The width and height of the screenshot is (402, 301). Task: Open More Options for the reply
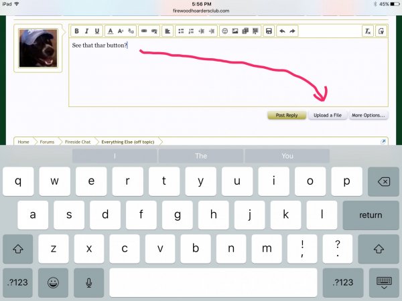368,115
